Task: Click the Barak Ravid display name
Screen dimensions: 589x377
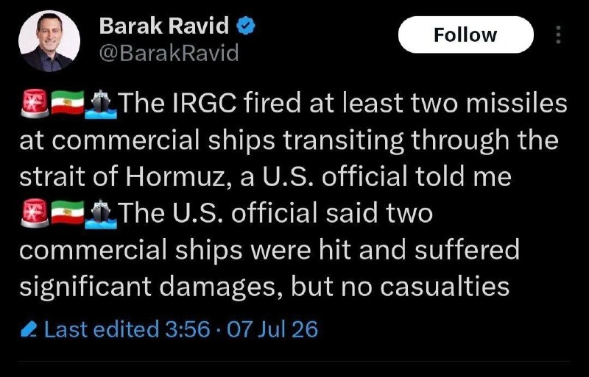Action: coord(163,26)
